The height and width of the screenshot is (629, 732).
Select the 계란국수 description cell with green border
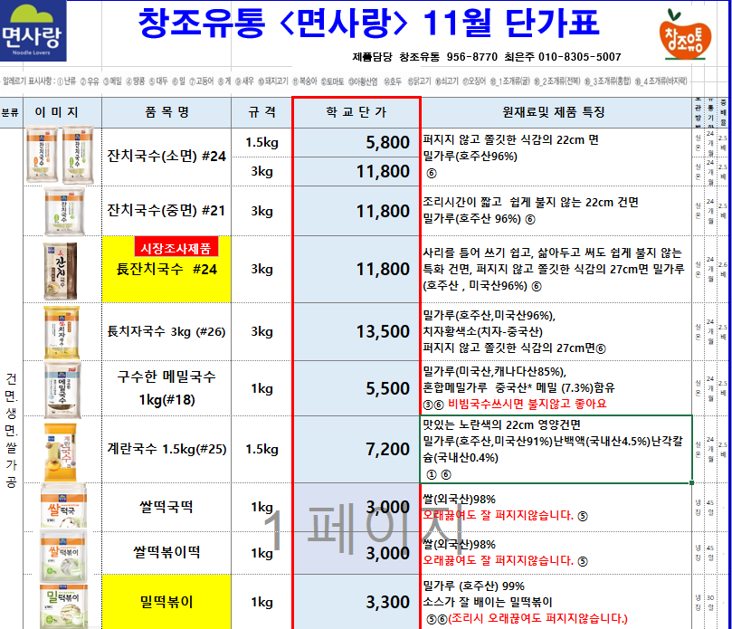point(556,449)
